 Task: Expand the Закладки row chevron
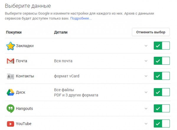pos(146,46)
